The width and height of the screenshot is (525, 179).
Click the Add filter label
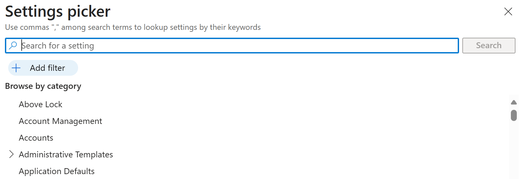click(48, 68)
